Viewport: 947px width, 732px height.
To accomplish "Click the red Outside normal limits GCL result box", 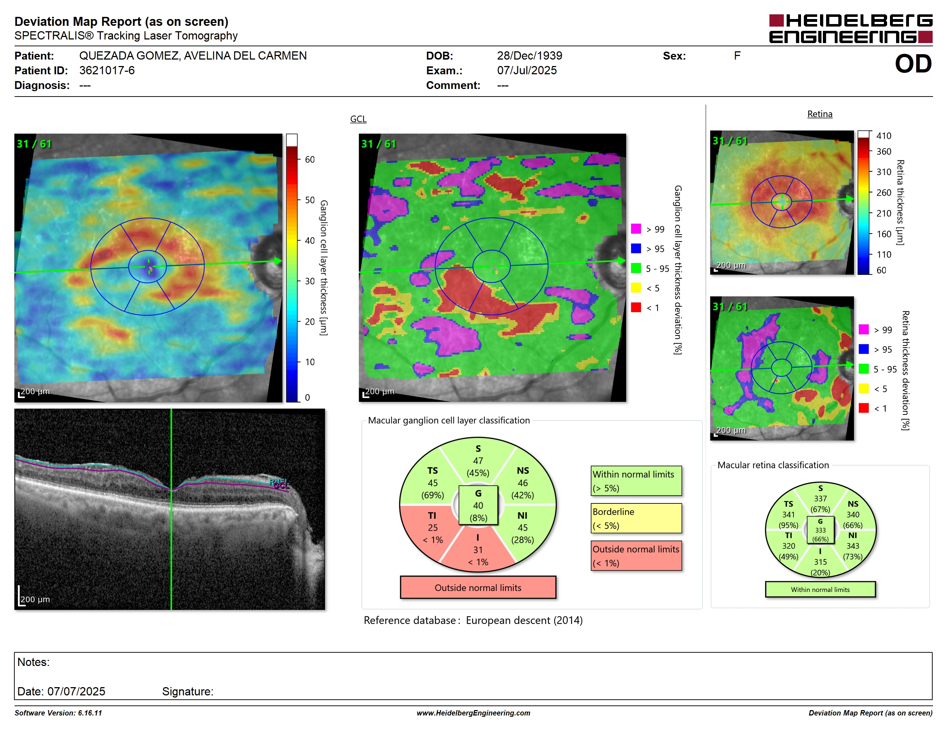I will coord(478,588).
